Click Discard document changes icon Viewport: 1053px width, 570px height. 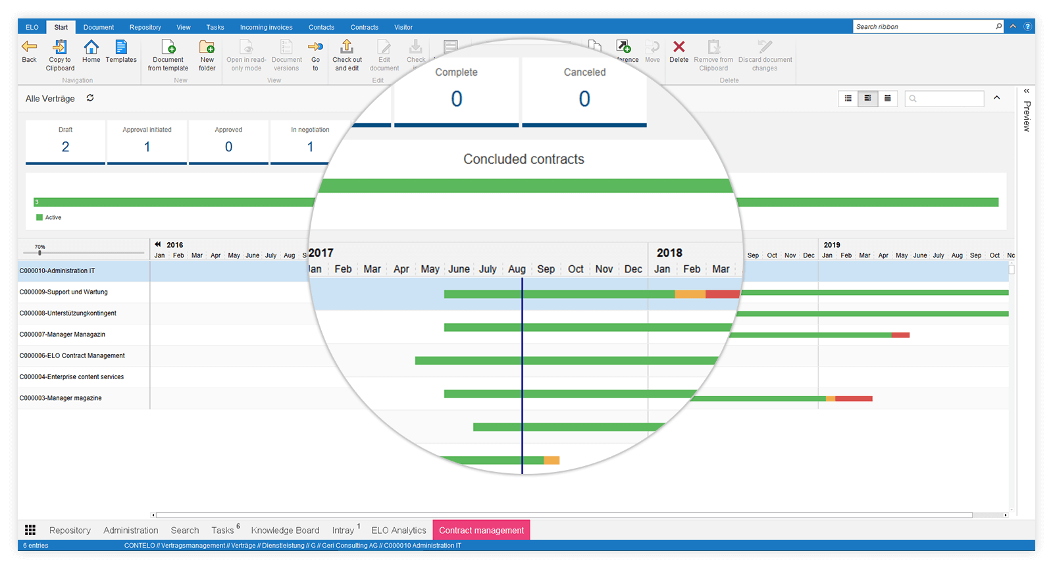tap(765, 47)
